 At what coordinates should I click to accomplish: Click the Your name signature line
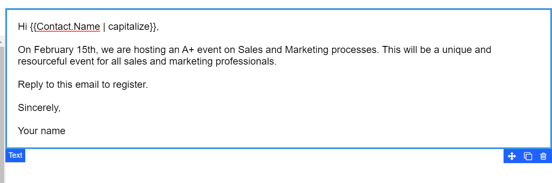[41, 131]
